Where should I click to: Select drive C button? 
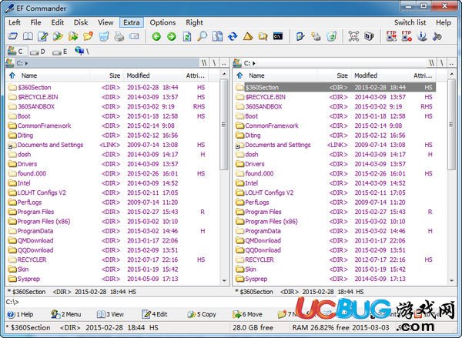click(16, 52)
